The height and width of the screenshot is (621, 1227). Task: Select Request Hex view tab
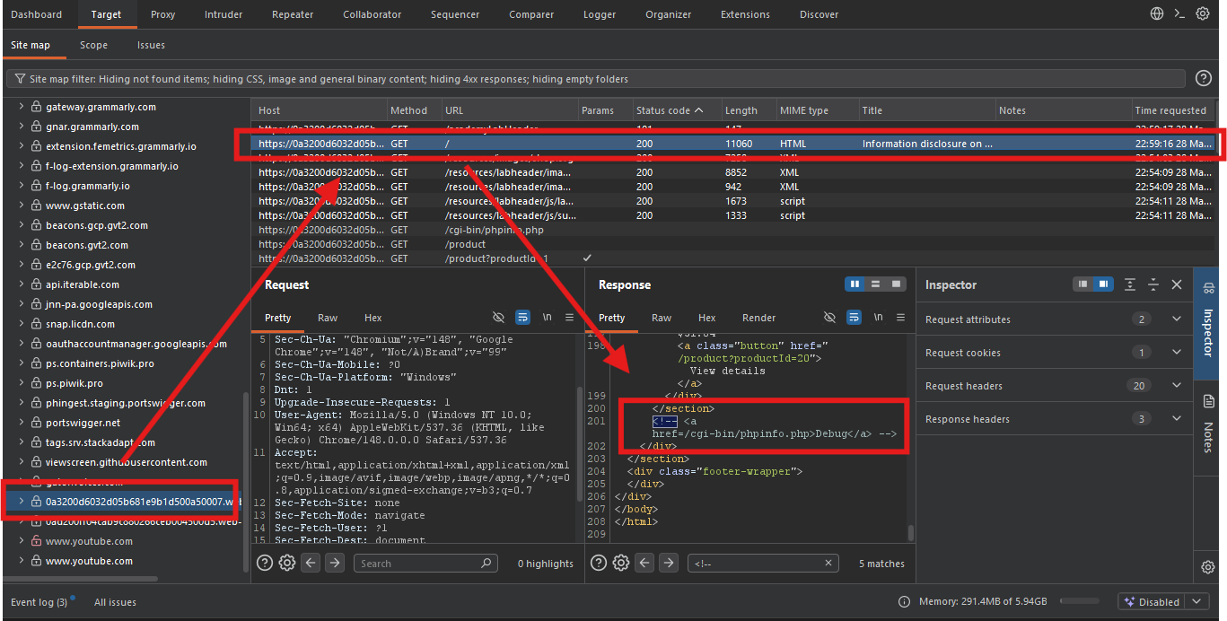[373, 318]
